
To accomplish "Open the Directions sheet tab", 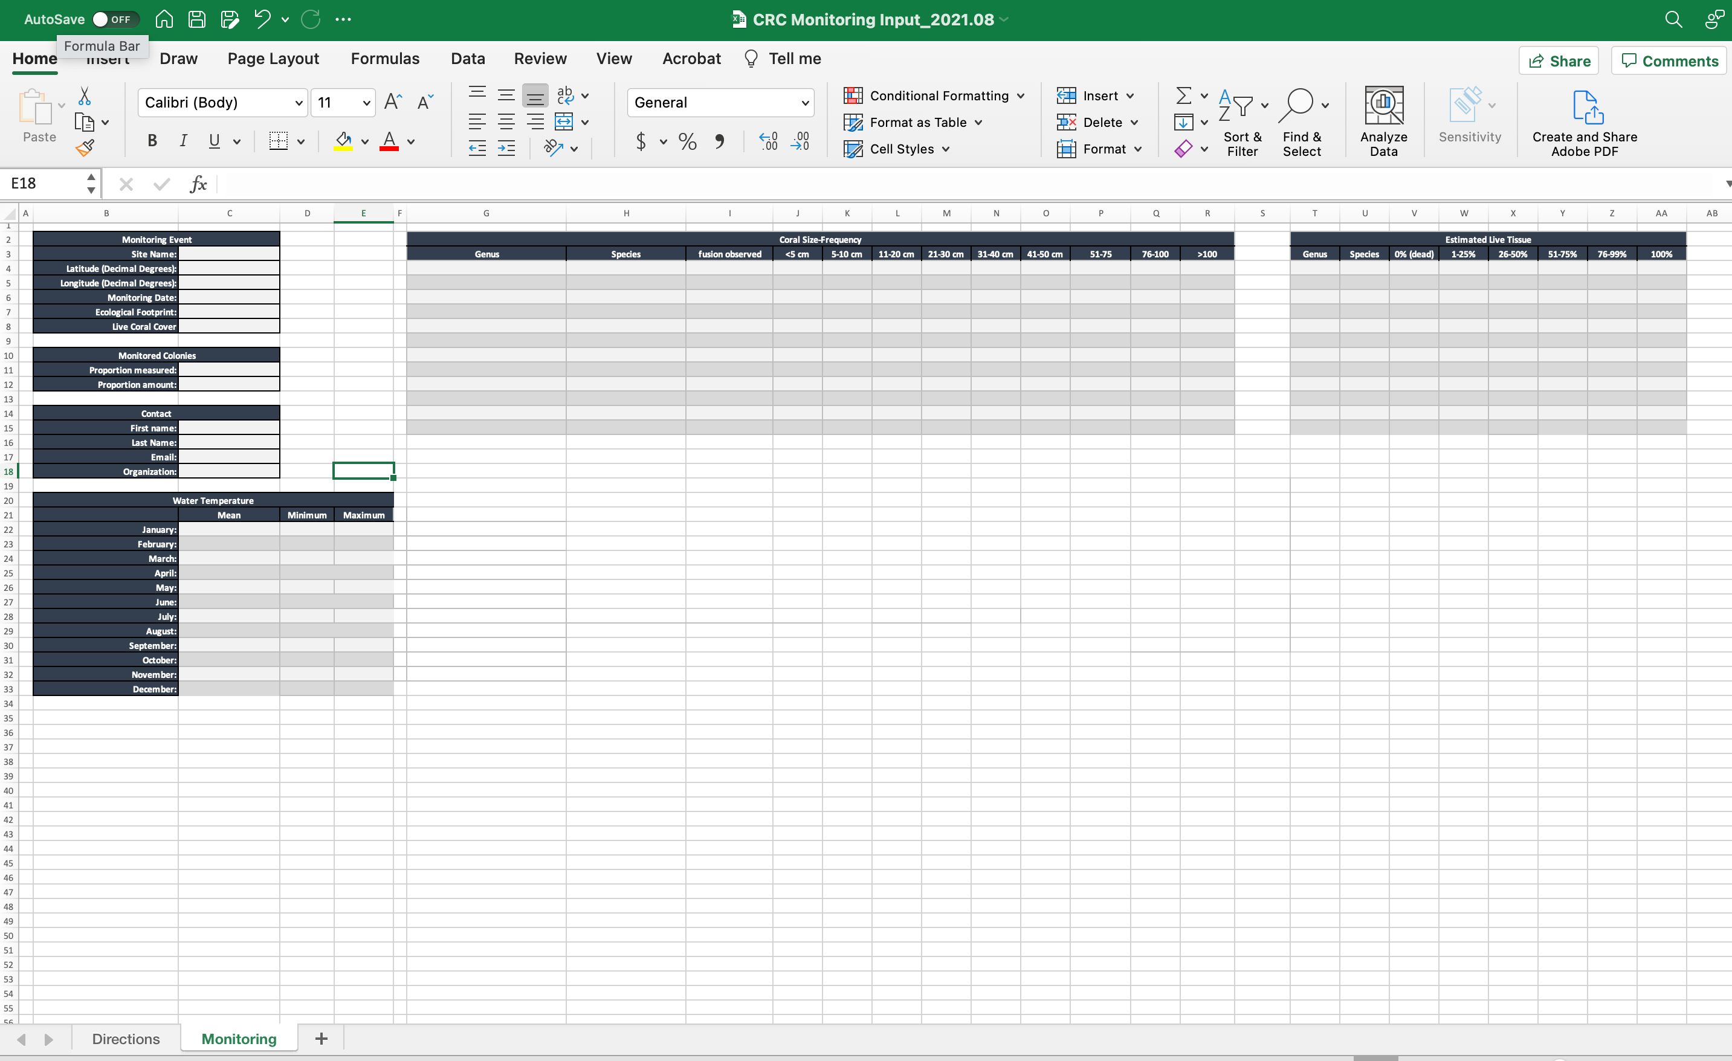I will pyautogui.click(x=126, y=1039).
